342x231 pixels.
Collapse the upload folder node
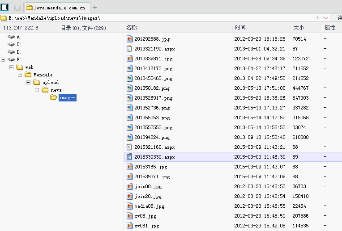(x=28, y=82)
